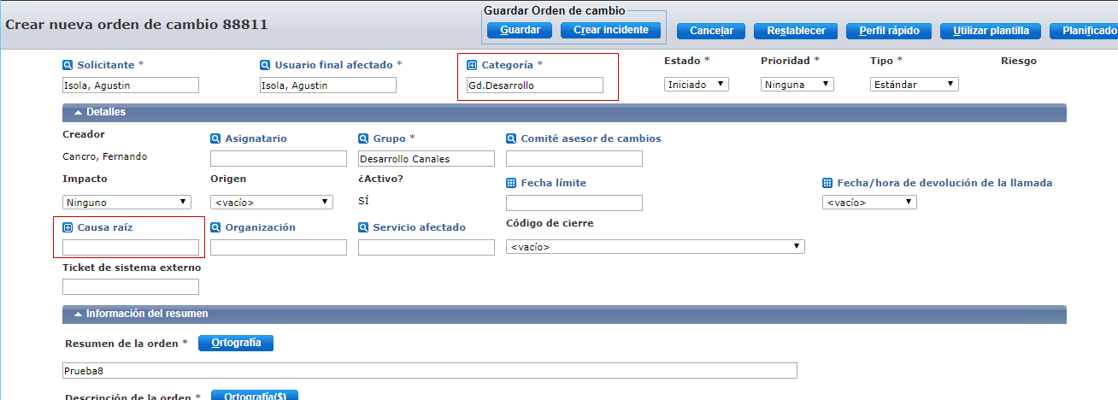The height and width of the screenshot is (400, 1118).
Task: Open the Impacto dropdown showing Ninguno
Action: pos(127,203)
